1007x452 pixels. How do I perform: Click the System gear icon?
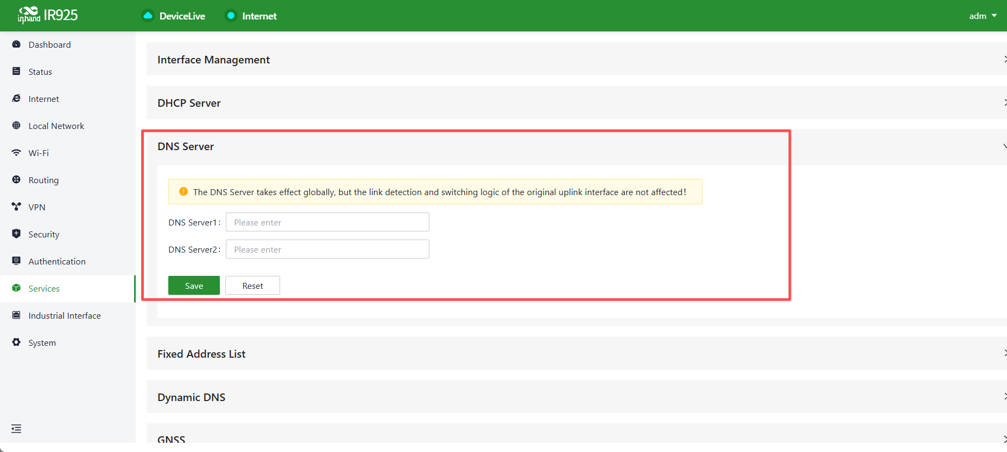16,343
